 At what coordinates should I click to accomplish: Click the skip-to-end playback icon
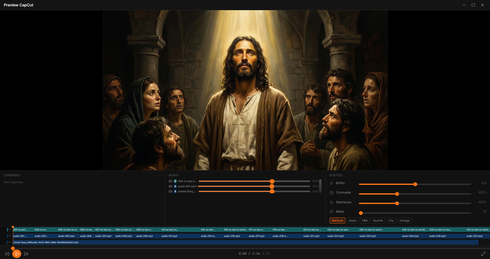point(26,254)
